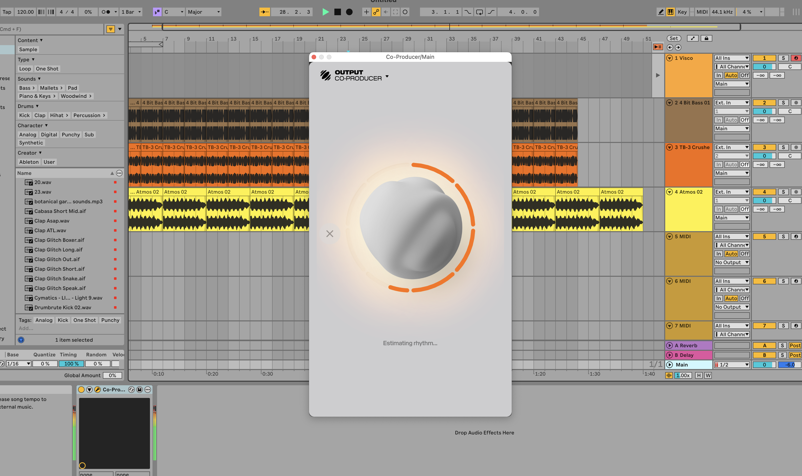
Task: Open Output Co-Producer menu arrow
Action: pos(387,76)
